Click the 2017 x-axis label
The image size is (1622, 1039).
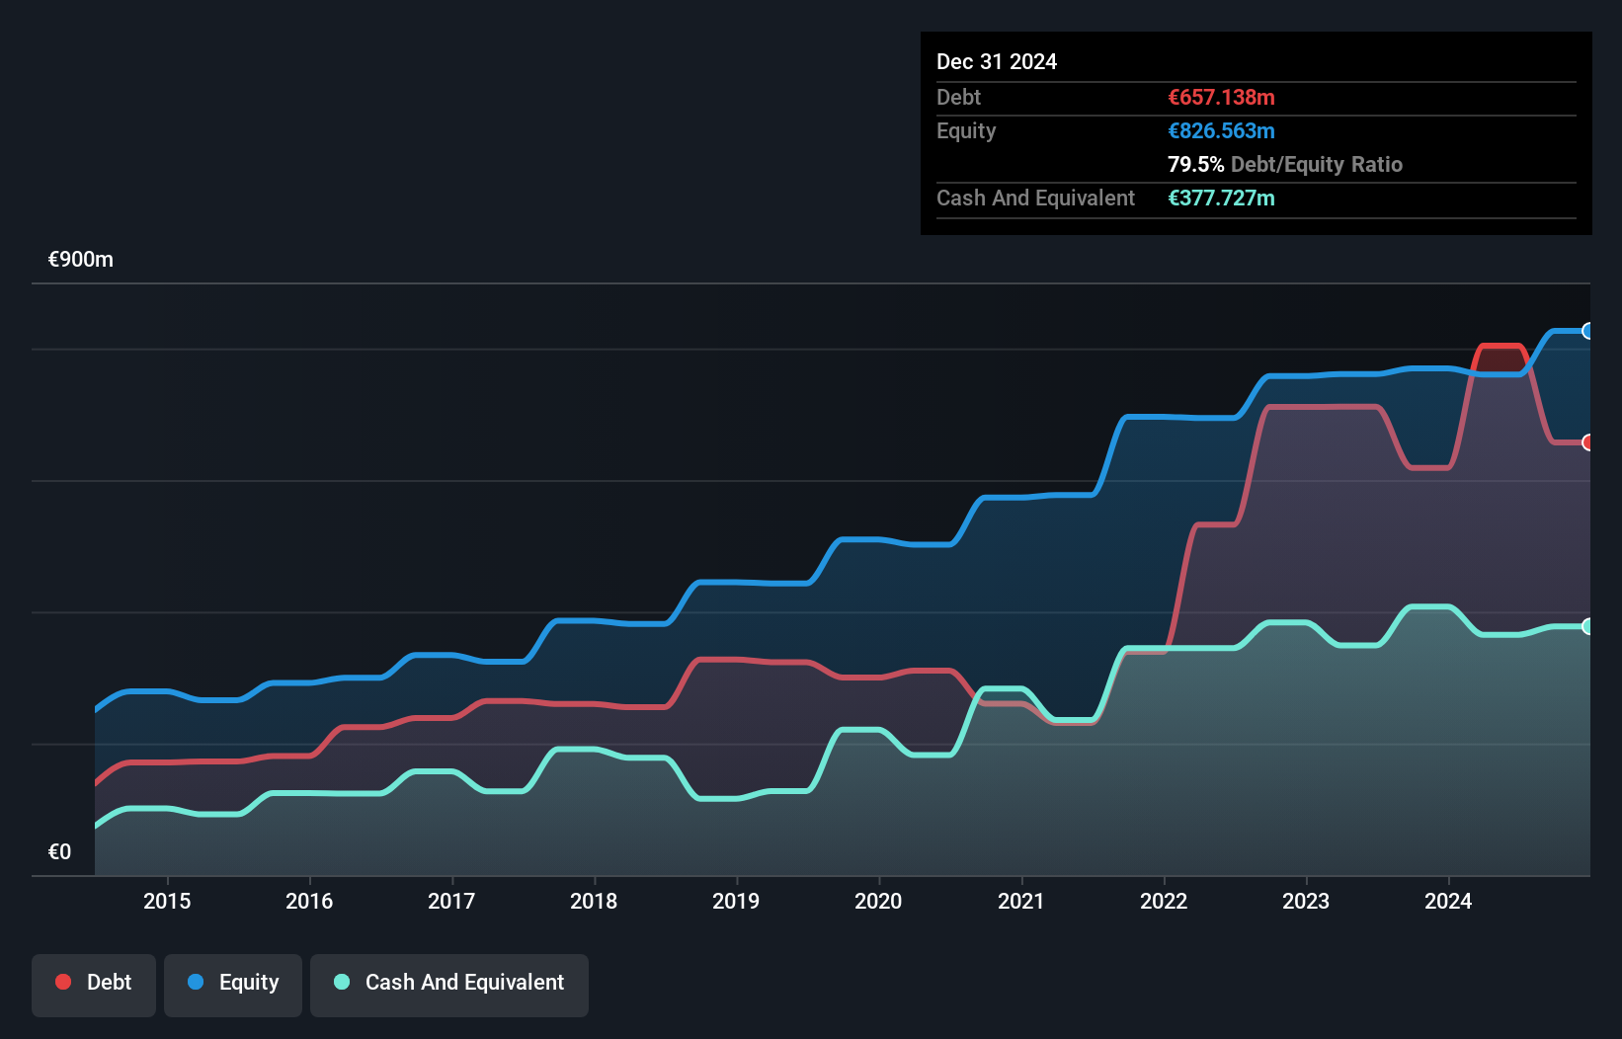tap(451, 901)
